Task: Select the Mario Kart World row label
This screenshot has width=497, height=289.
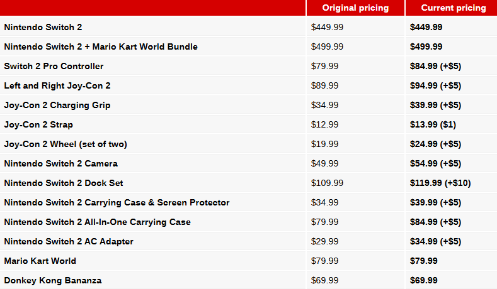Action: pyautogui.click(x=40, y=261)
